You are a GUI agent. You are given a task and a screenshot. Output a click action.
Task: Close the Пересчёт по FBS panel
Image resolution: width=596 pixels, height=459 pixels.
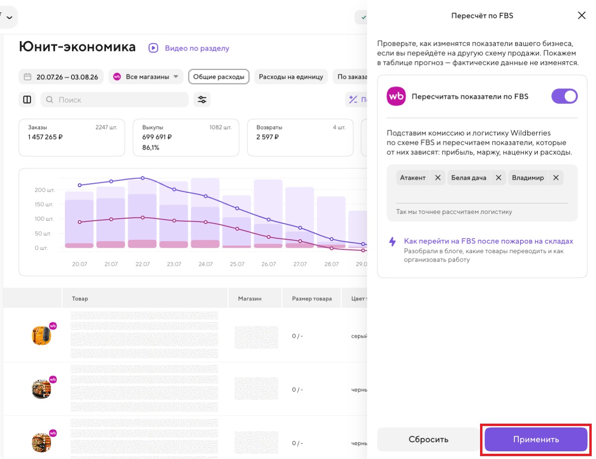(x=582, y=15)
